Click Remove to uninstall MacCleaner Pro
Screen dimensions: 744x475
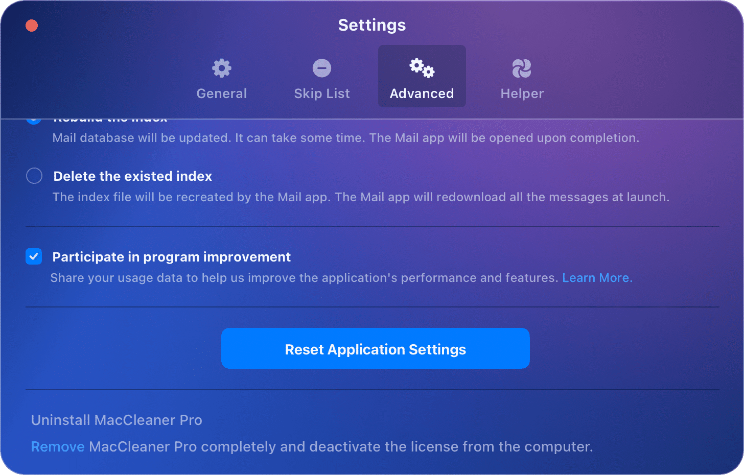tap(58, 446)
